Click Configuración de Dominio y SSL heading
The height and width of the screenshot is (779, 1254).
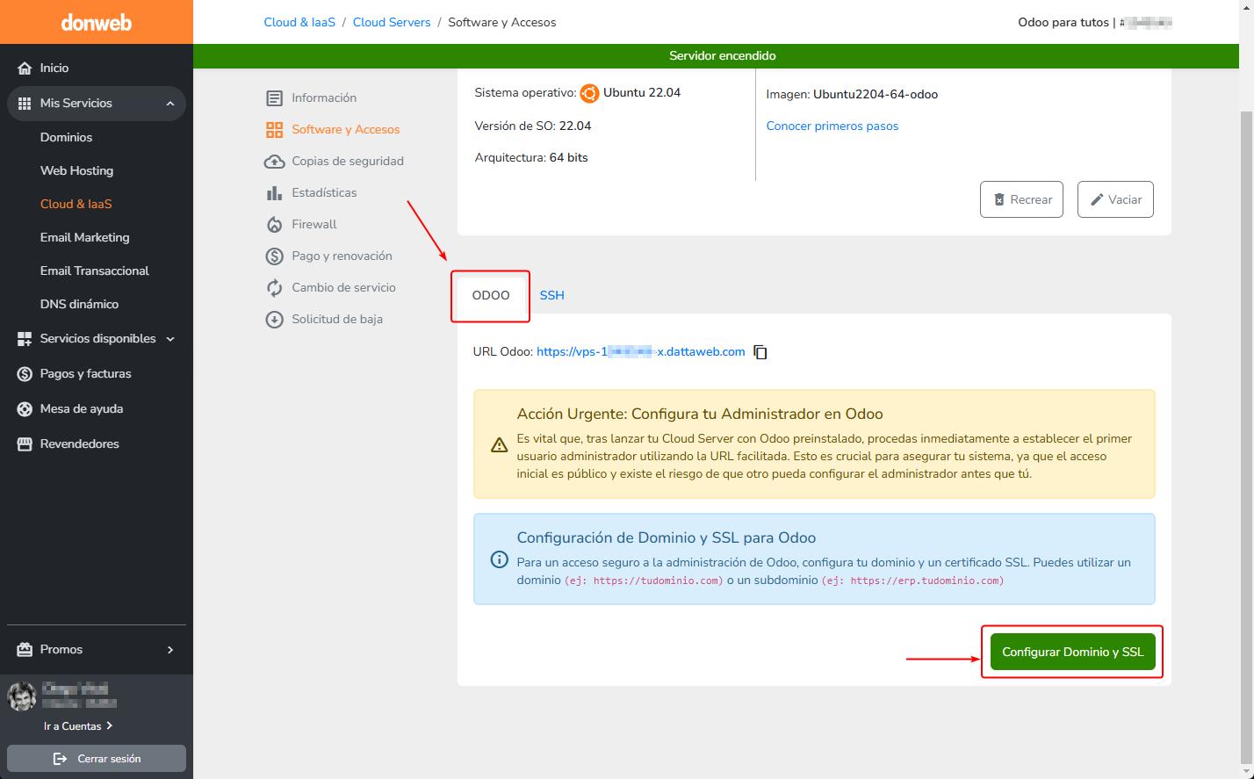667,537
